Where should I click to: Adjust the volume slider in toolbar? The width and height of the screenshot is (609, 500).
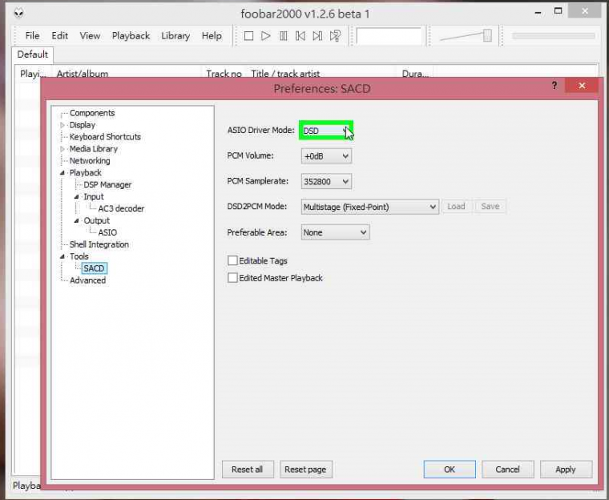(486, 35)
